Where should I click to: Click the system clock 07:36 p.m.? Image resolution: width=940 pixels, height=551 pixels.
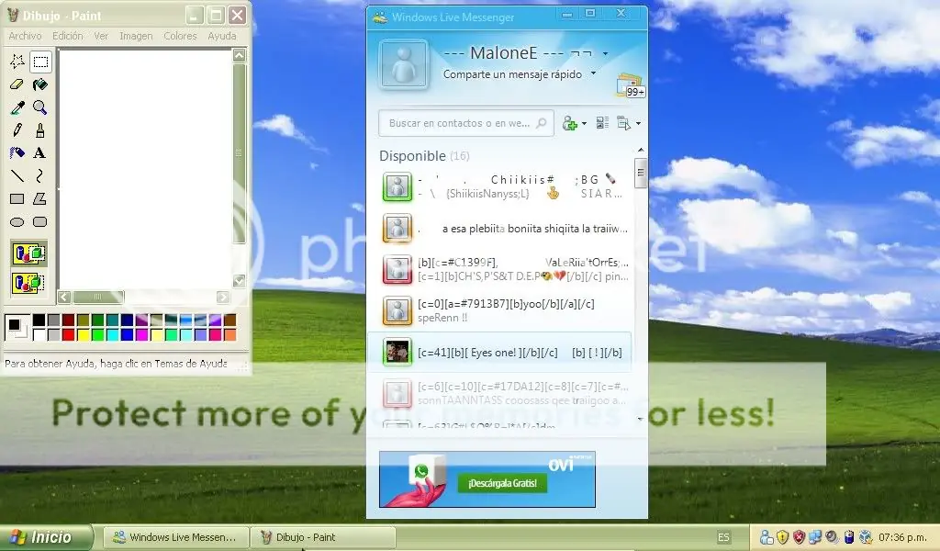(x=902, y=537)
